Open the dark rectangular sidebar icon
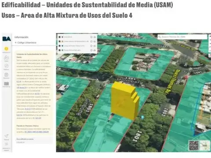This screenshot has width=211, height=158. [6, 84]
